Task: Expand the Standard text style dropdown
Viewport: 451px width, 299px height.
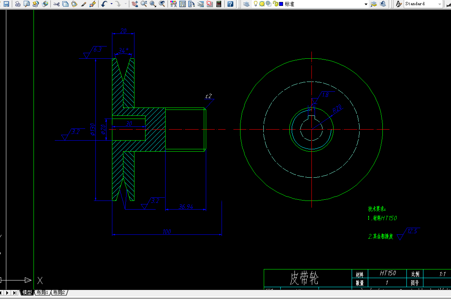Action: 440,4
